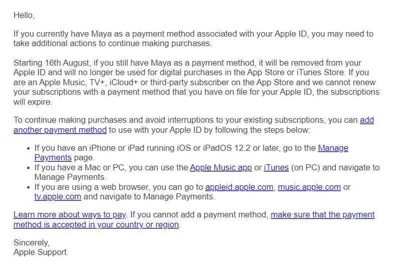Click the iTunes link
Image resolution: width=398 pixels, height=277 pixels.
(x=276, y=167)
